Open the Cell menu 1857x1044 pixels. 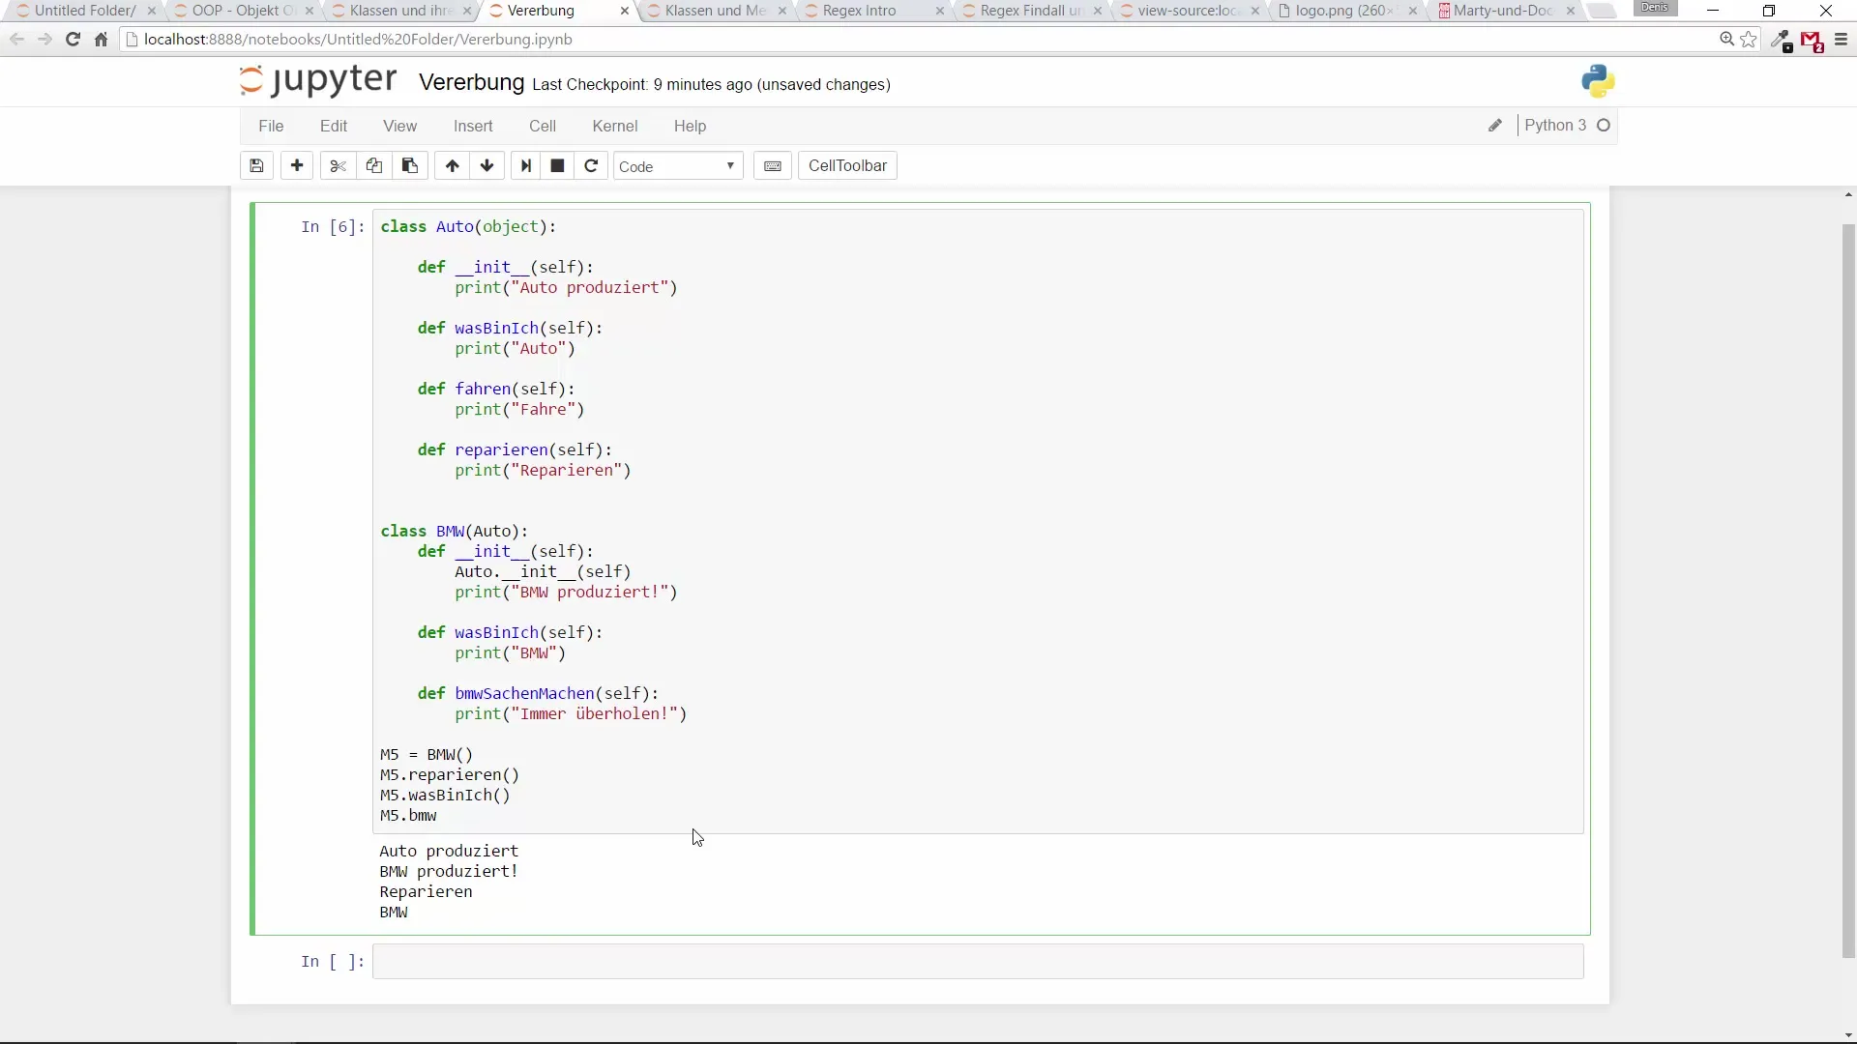(x=543, y=127)
